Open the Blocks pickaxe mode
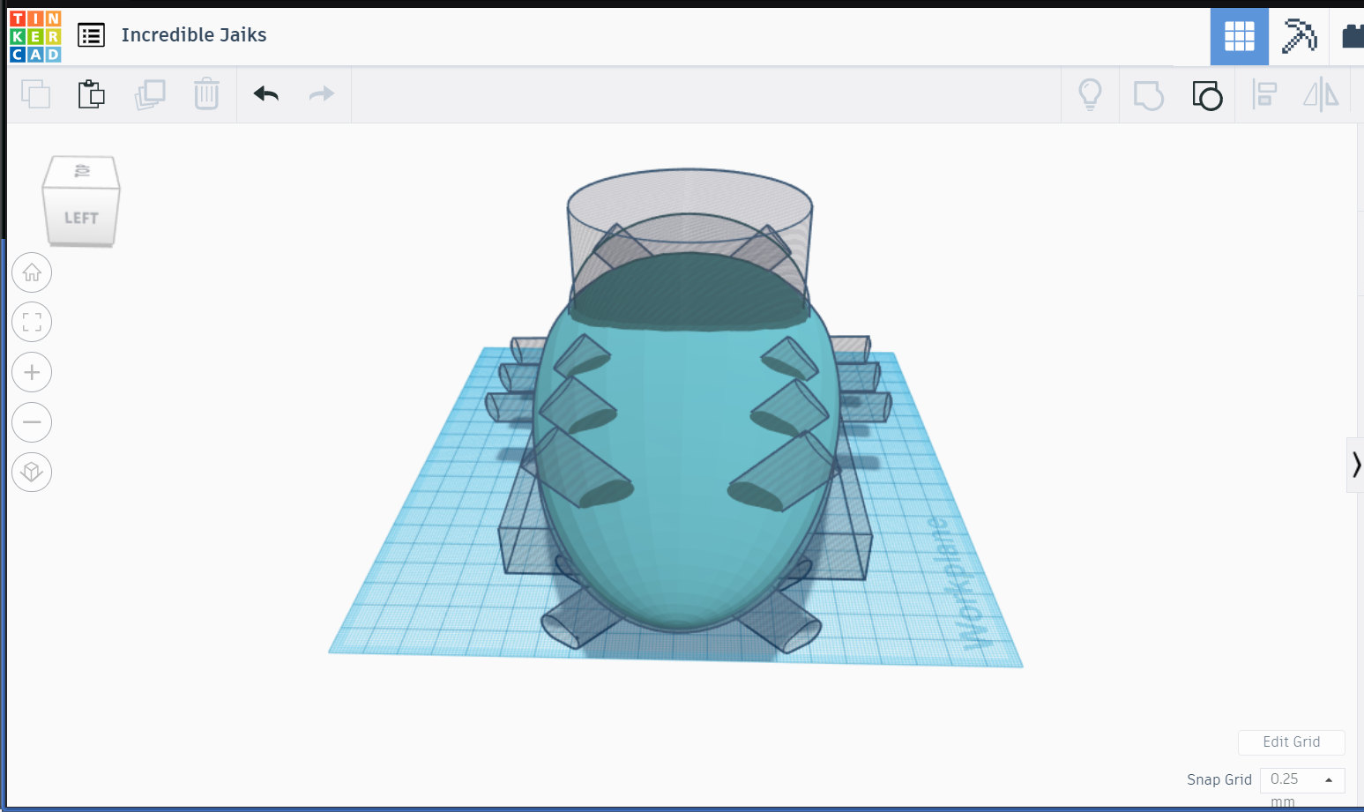1364x812 pixels. (1298, 36)
